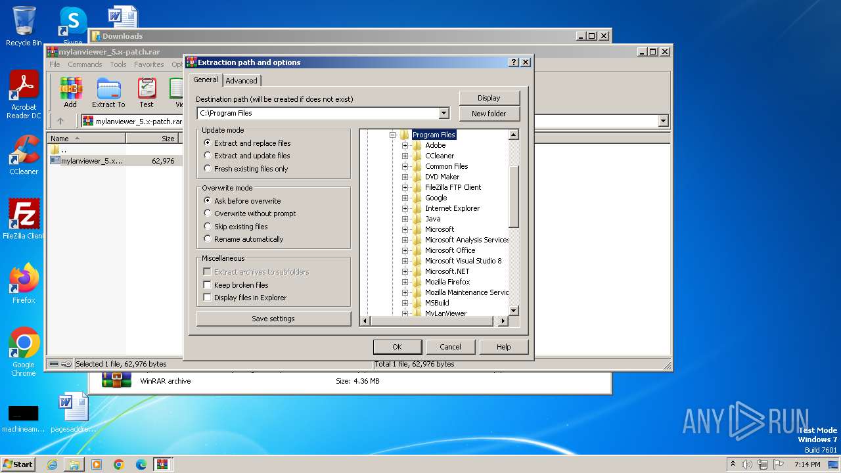Click OK to start extraction
The height and width of the screenshot is (473, 841).
coord(397,347)
